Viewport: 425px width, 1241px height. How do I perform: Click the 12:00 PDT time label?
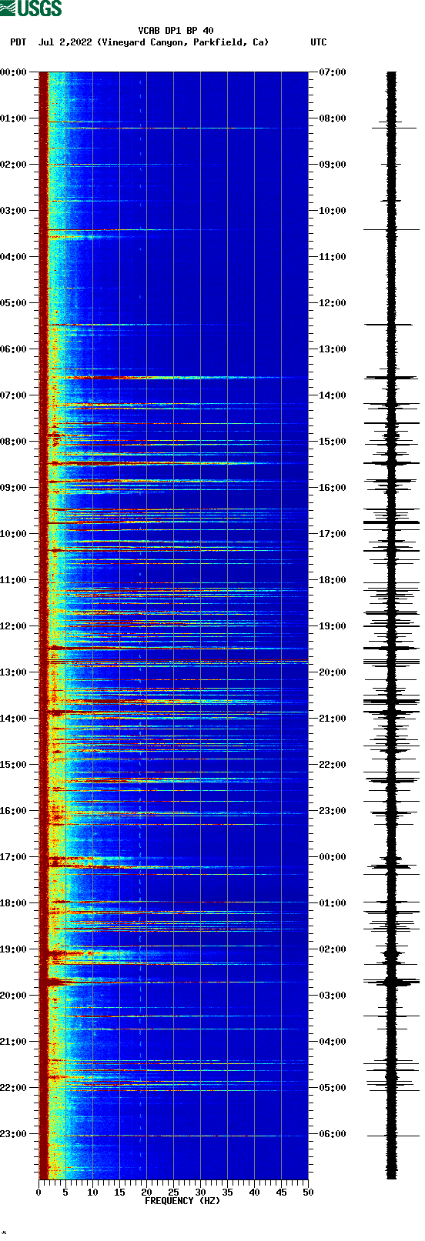click(x=14, y=626)
